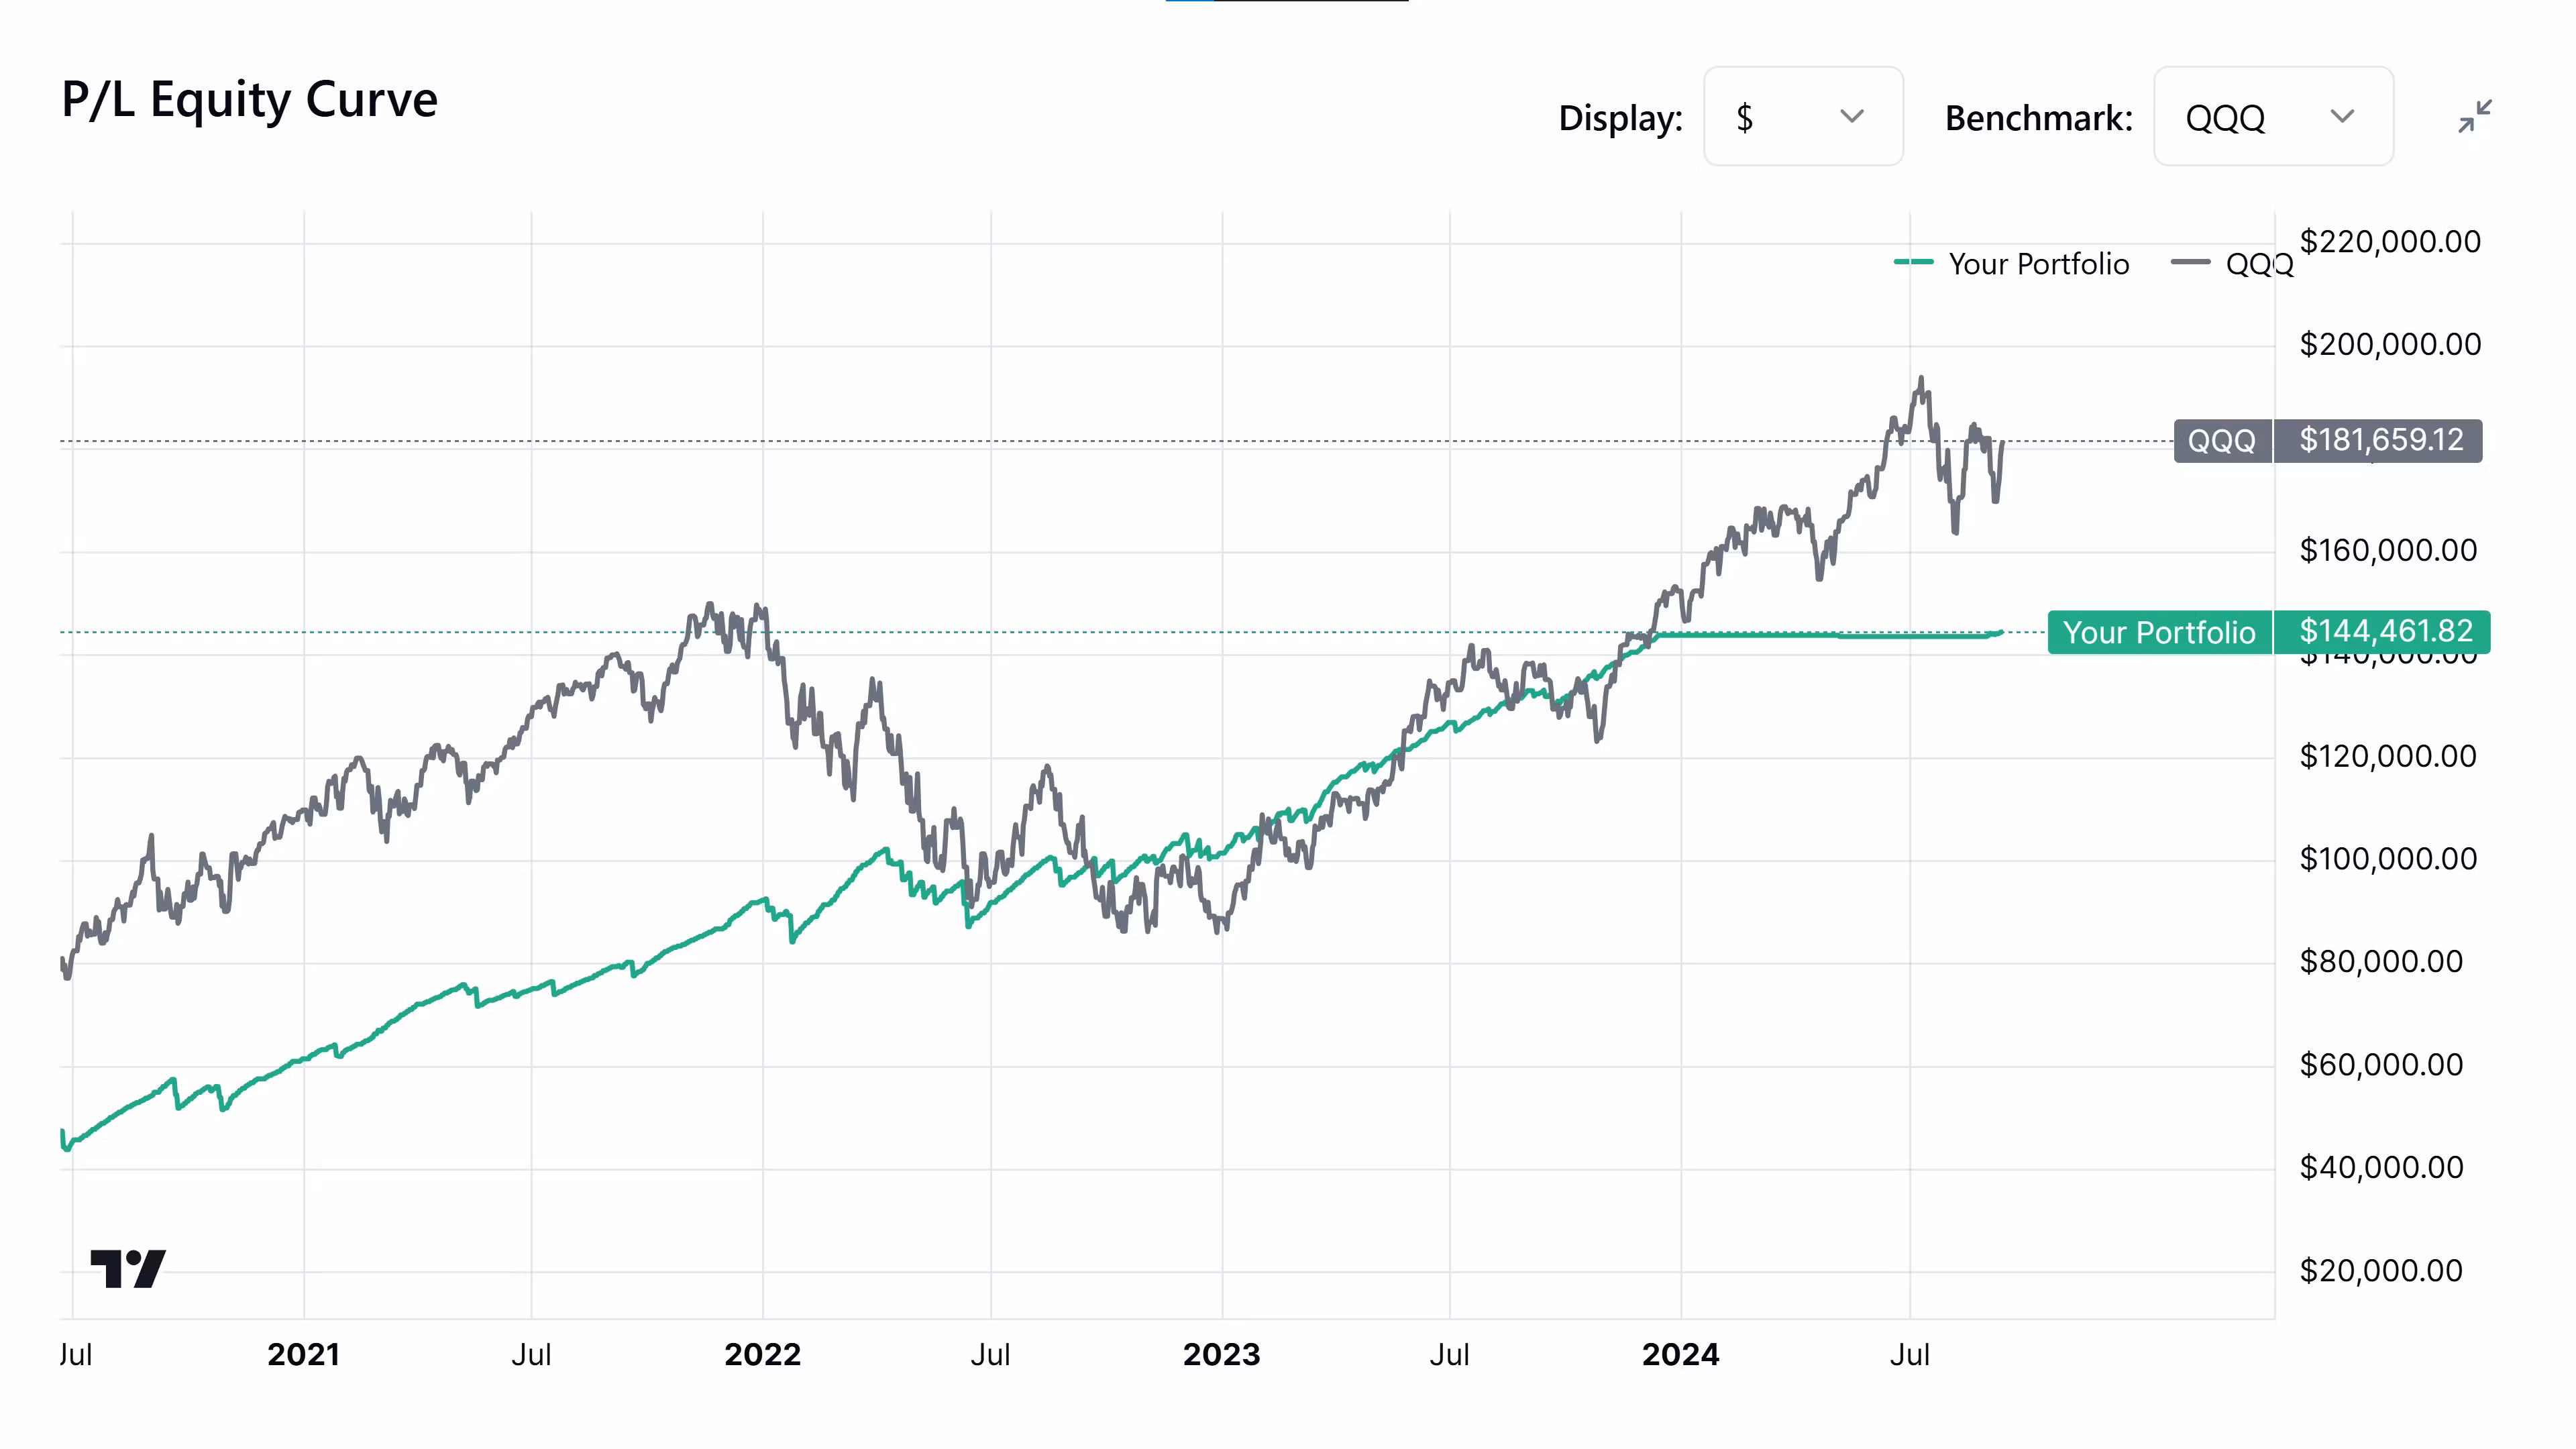
Task: Click the 2021 time axis label
Action: (x=303, y=1355)
